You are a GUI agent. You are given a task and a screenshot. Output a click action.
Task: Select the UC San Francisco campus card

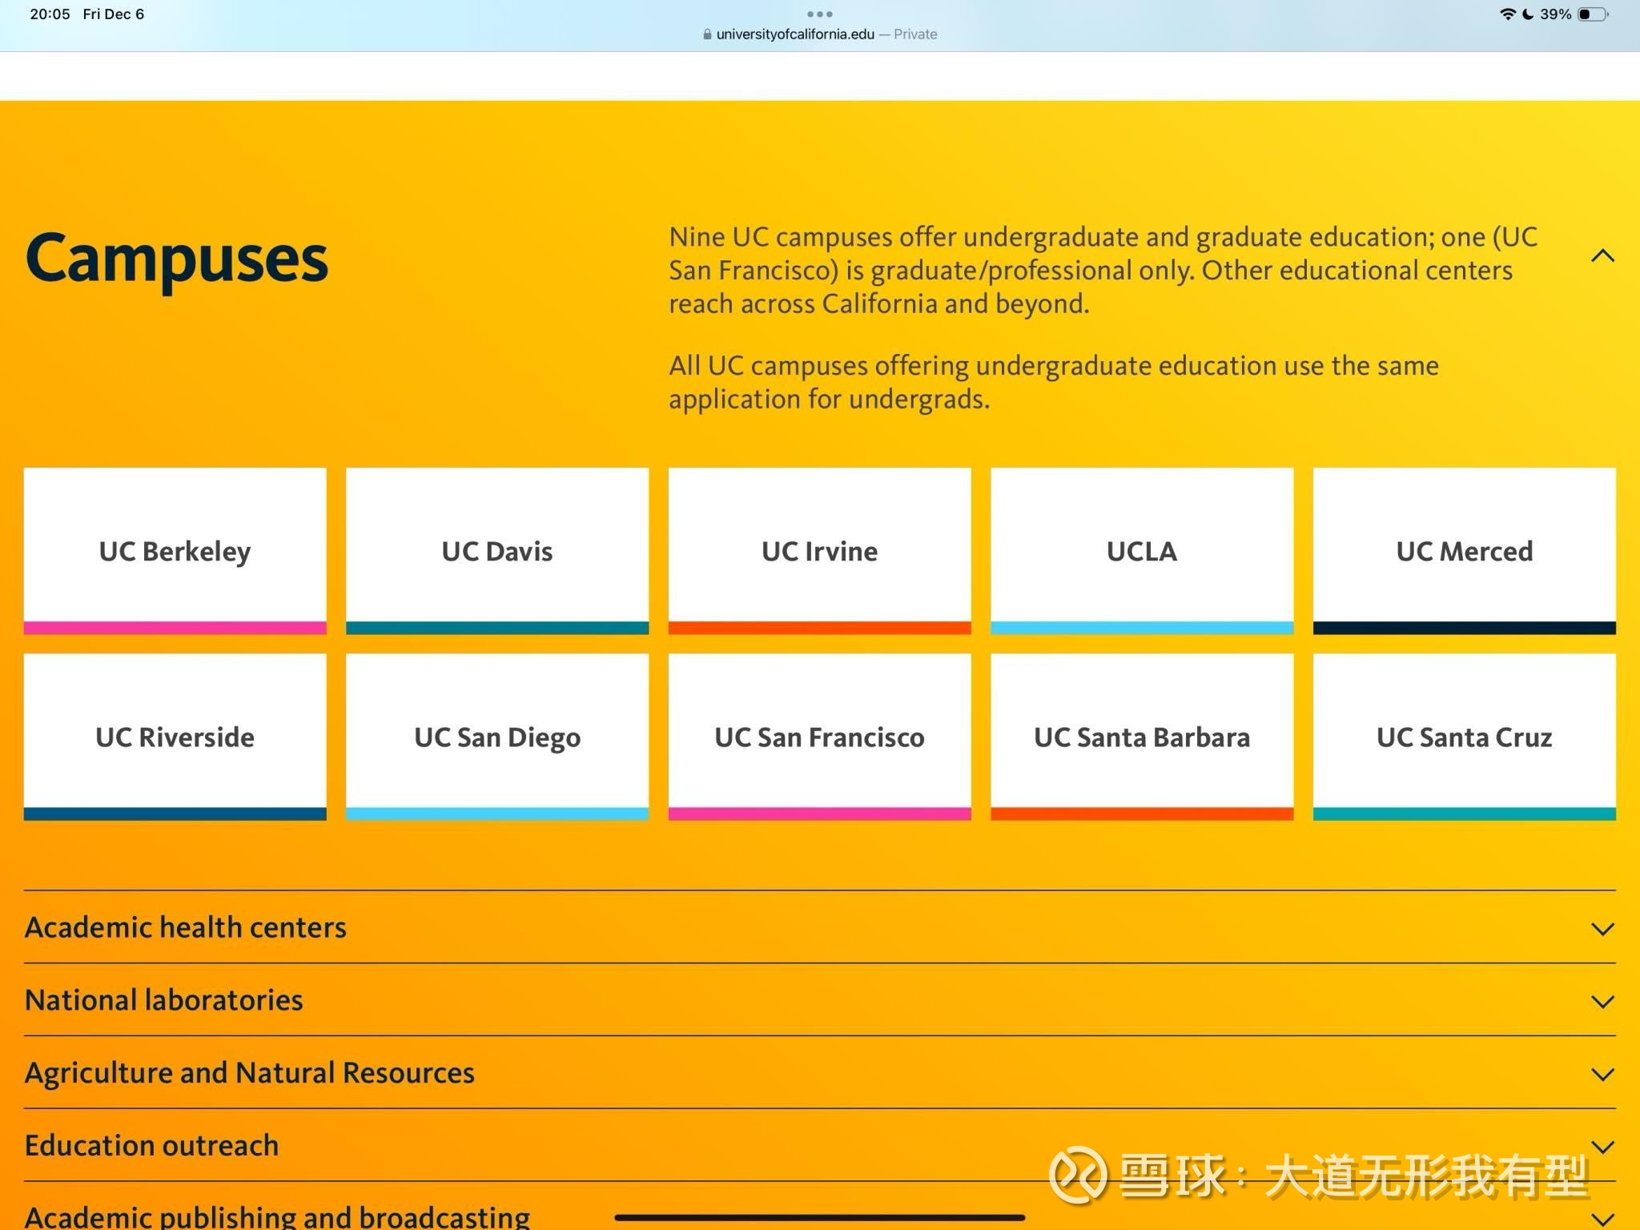tap(819, 737)
